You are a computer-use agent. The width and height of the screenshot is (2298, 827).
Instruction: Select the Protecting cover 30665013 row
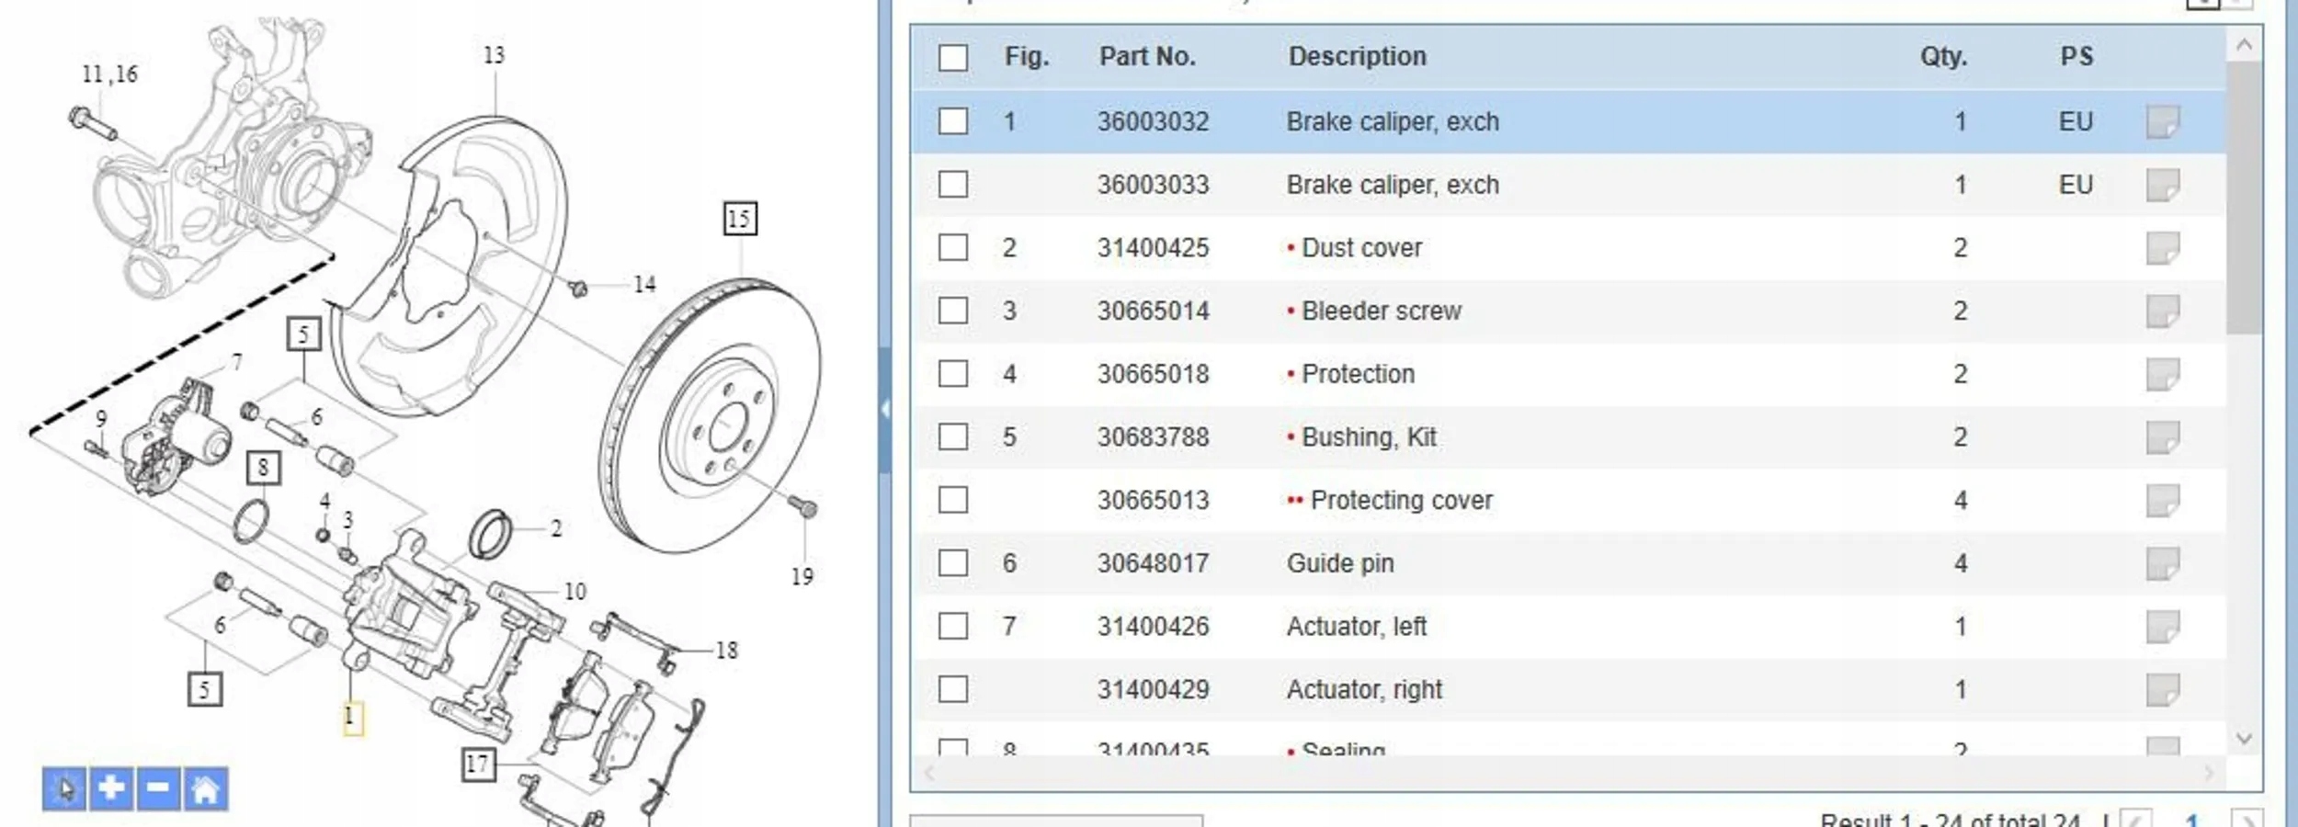(x=1401, y=500)
